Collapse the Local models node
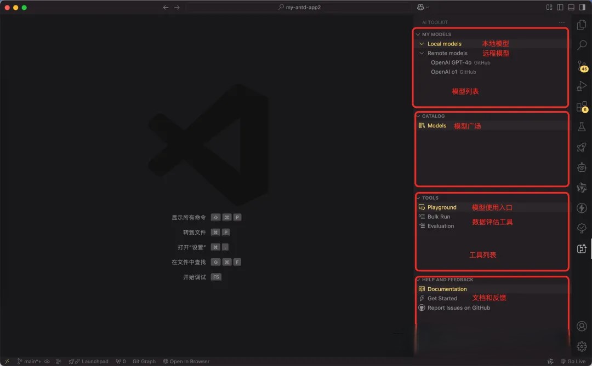The width and height of the screenshot is (592, 366). pyautogui.click(x=422, y=44)
